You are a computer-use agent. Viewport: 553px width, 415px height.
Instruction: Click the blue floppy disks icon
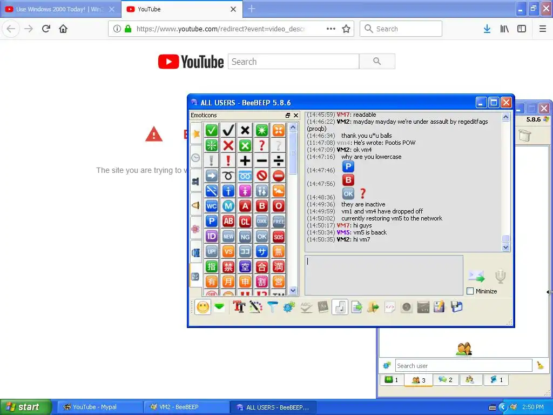point(456,307)
